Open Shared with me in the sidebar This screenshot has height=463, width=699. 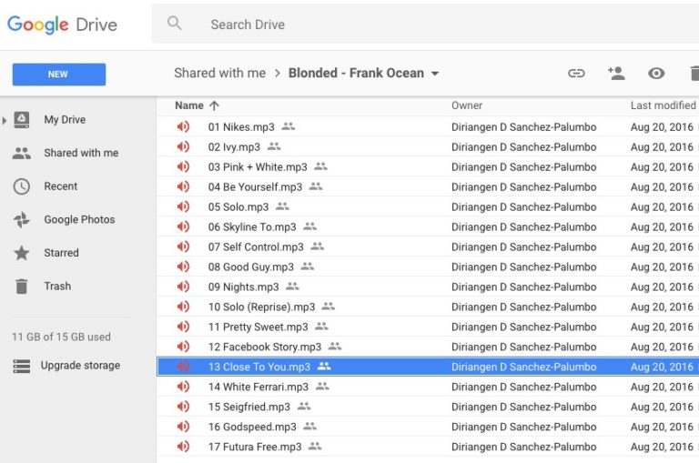[x=81, y=153]
